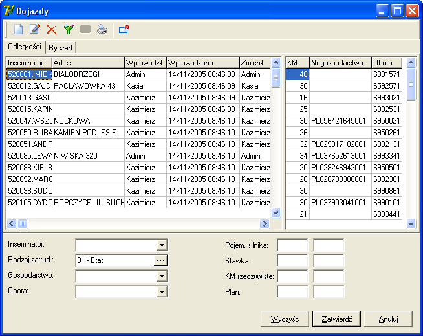Switch to the Odległości tab

[x=25, y=47]
